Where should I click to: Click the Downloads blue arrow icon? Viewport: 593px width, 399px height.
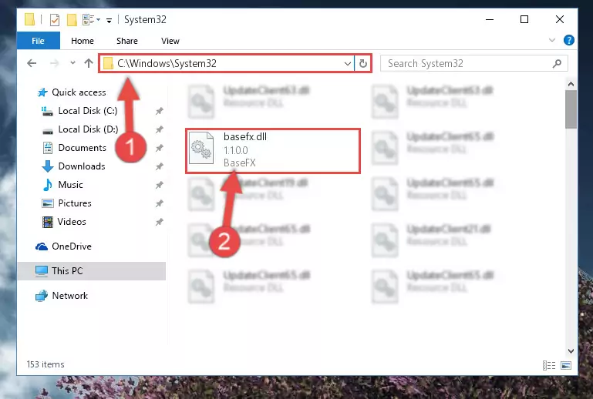click(48, 166)
